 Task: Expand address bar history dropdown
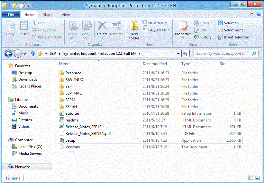point(178,54)
